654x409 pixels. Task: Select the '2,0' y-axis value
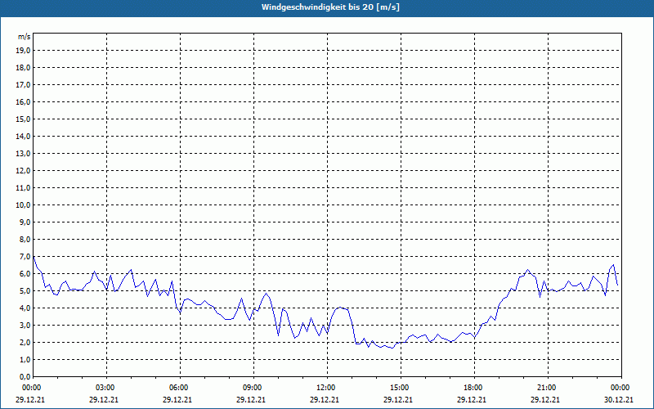[25, 342]
